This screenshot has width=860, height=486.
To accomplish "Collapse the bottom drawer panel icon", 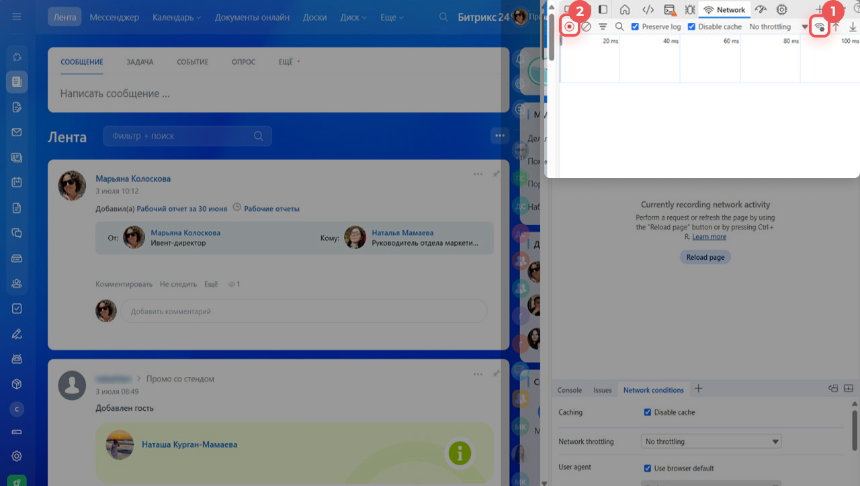I will tap(849, 388).
